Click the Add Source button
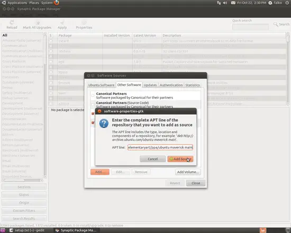This screenshot has height=233, width=291. pos(180,159)
